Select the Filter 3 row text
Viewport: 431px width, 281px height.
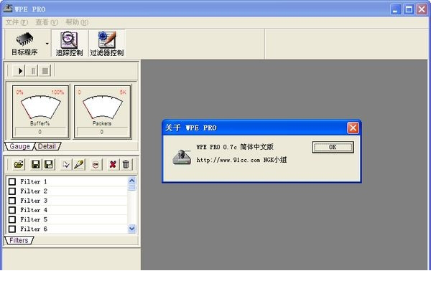coord(34,201)
